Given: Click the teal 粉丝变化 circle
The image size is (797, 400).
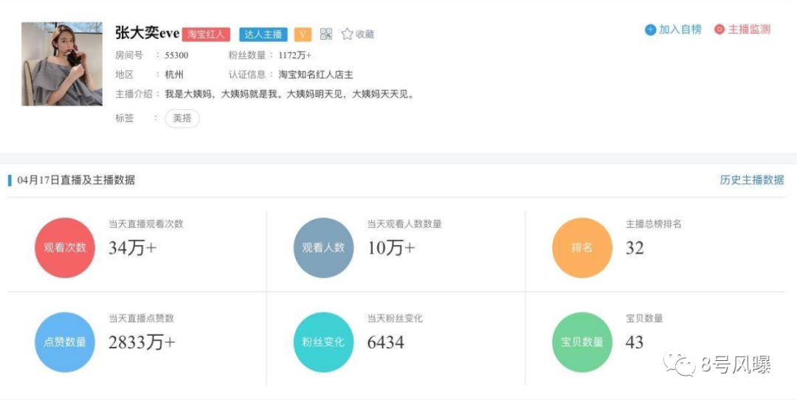Looking at the screenshot, I should (323, 342).
